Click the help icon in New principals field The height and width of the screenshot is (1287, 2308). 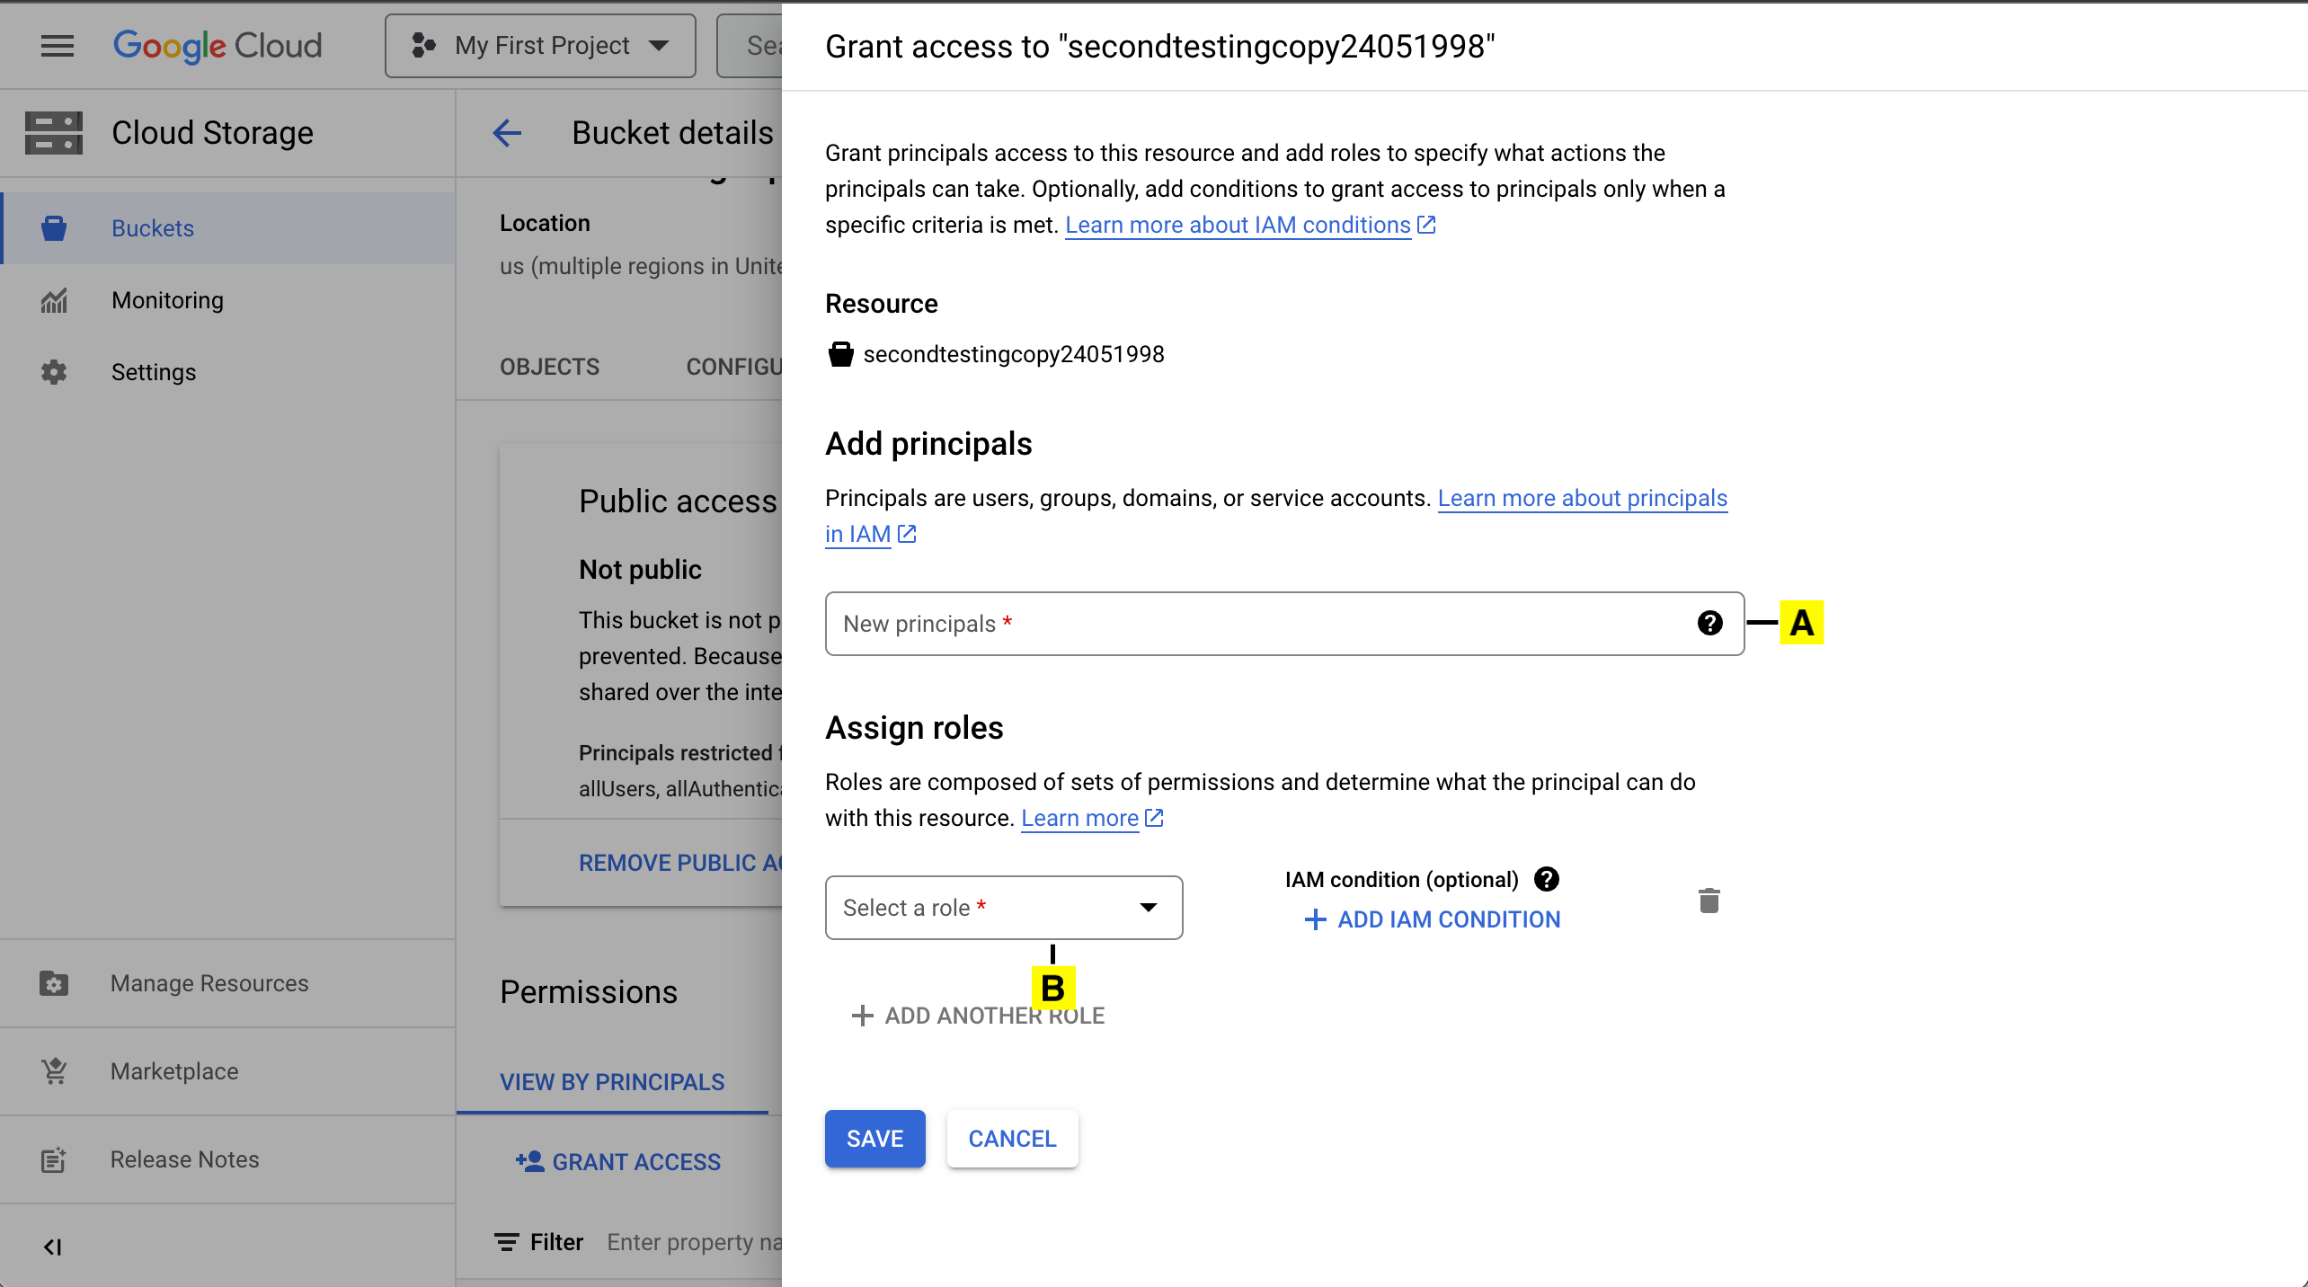(1709, 623)
